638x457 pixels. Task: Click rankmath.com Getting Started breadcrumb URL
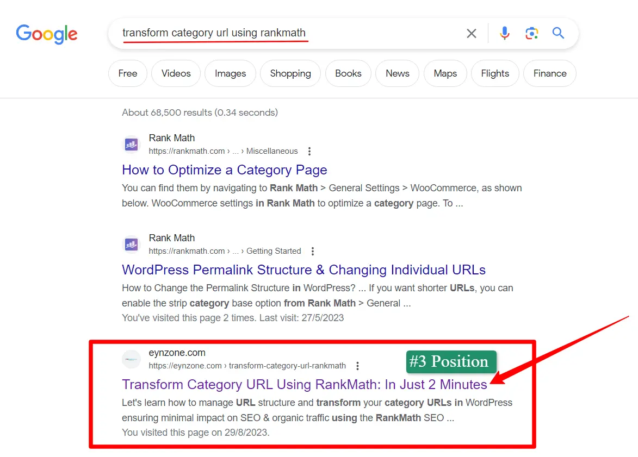click(x=225, y=251)
